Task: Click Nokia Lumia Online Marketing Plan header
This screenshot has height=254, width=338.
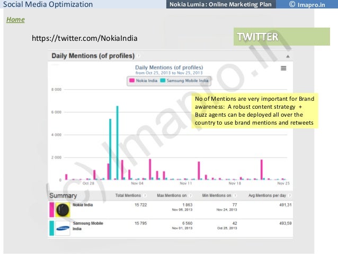Action: (x=220, y=4)
